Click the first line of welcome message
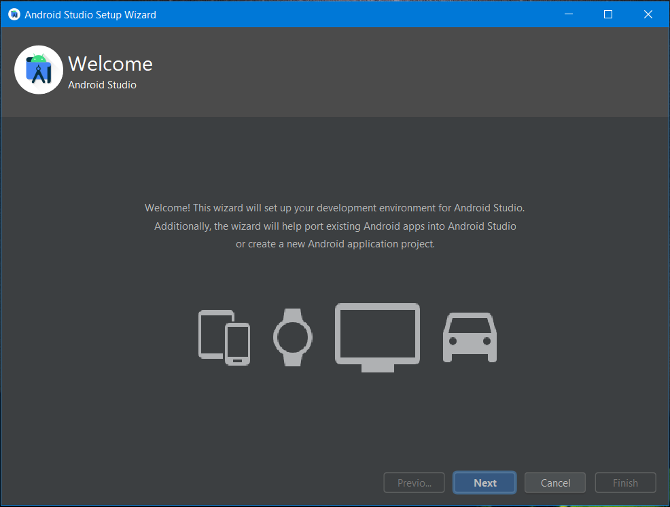 click(334, 208)
